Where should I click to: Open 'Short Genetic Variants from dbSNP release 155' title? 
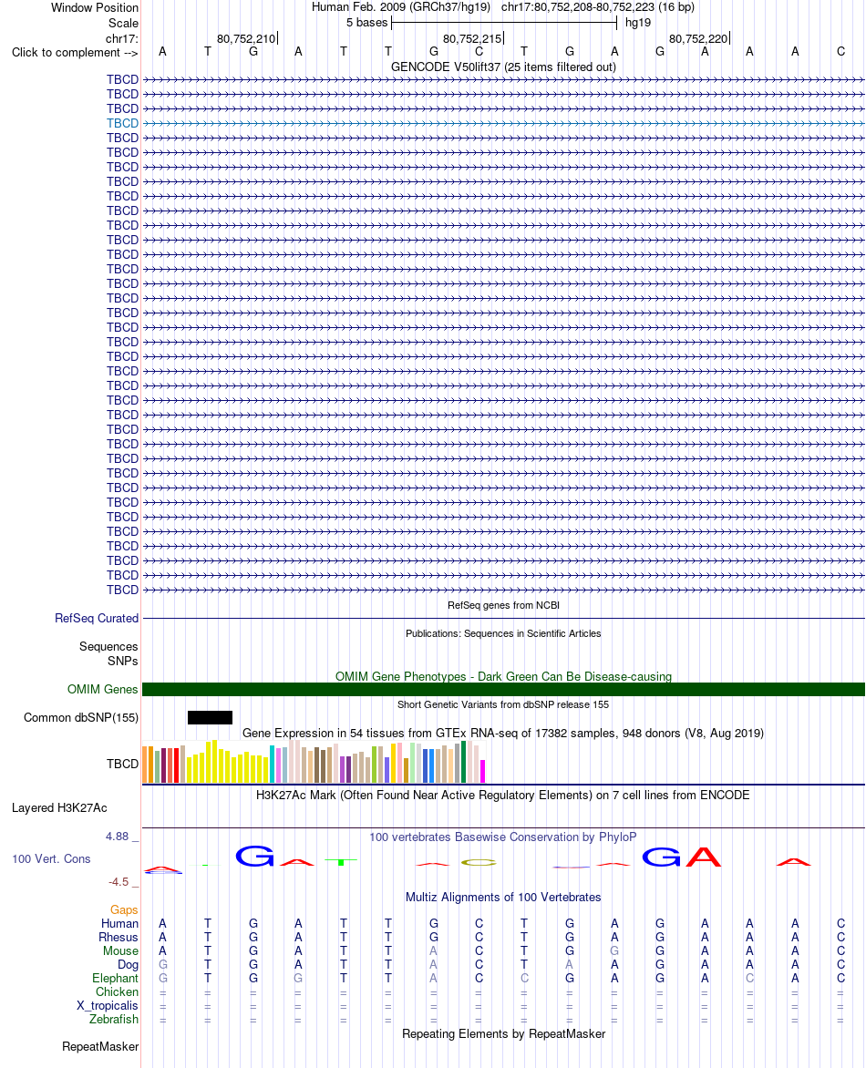(503, 704)
